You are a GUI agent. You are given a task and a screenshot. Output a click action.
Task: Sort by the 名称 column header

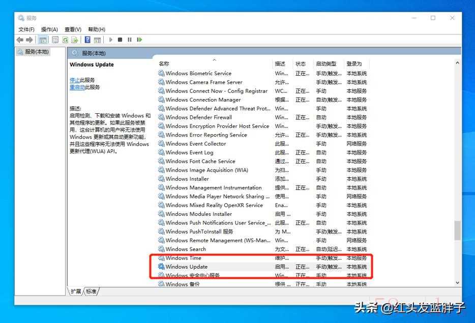164,64
